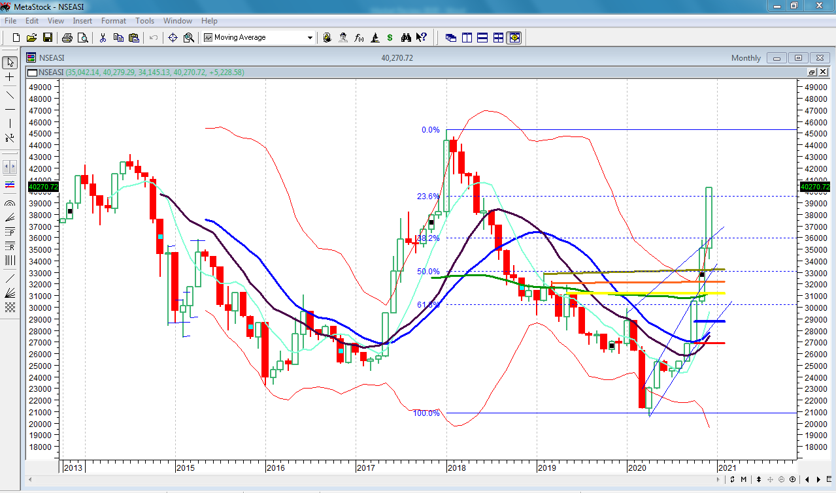Open the Monthly periodicity selector
The width and height of the screenshot is (836, 493).
(746, 58)
